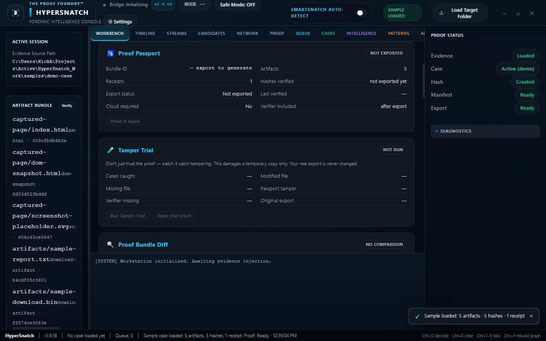Click the workbench vertical scrollbar
This screenshot has height=341, width=546.
point(423,80)
